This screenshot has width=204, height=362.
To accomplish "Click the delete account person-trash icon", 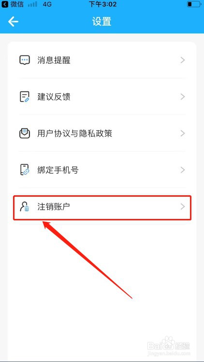I will [25, 207].
